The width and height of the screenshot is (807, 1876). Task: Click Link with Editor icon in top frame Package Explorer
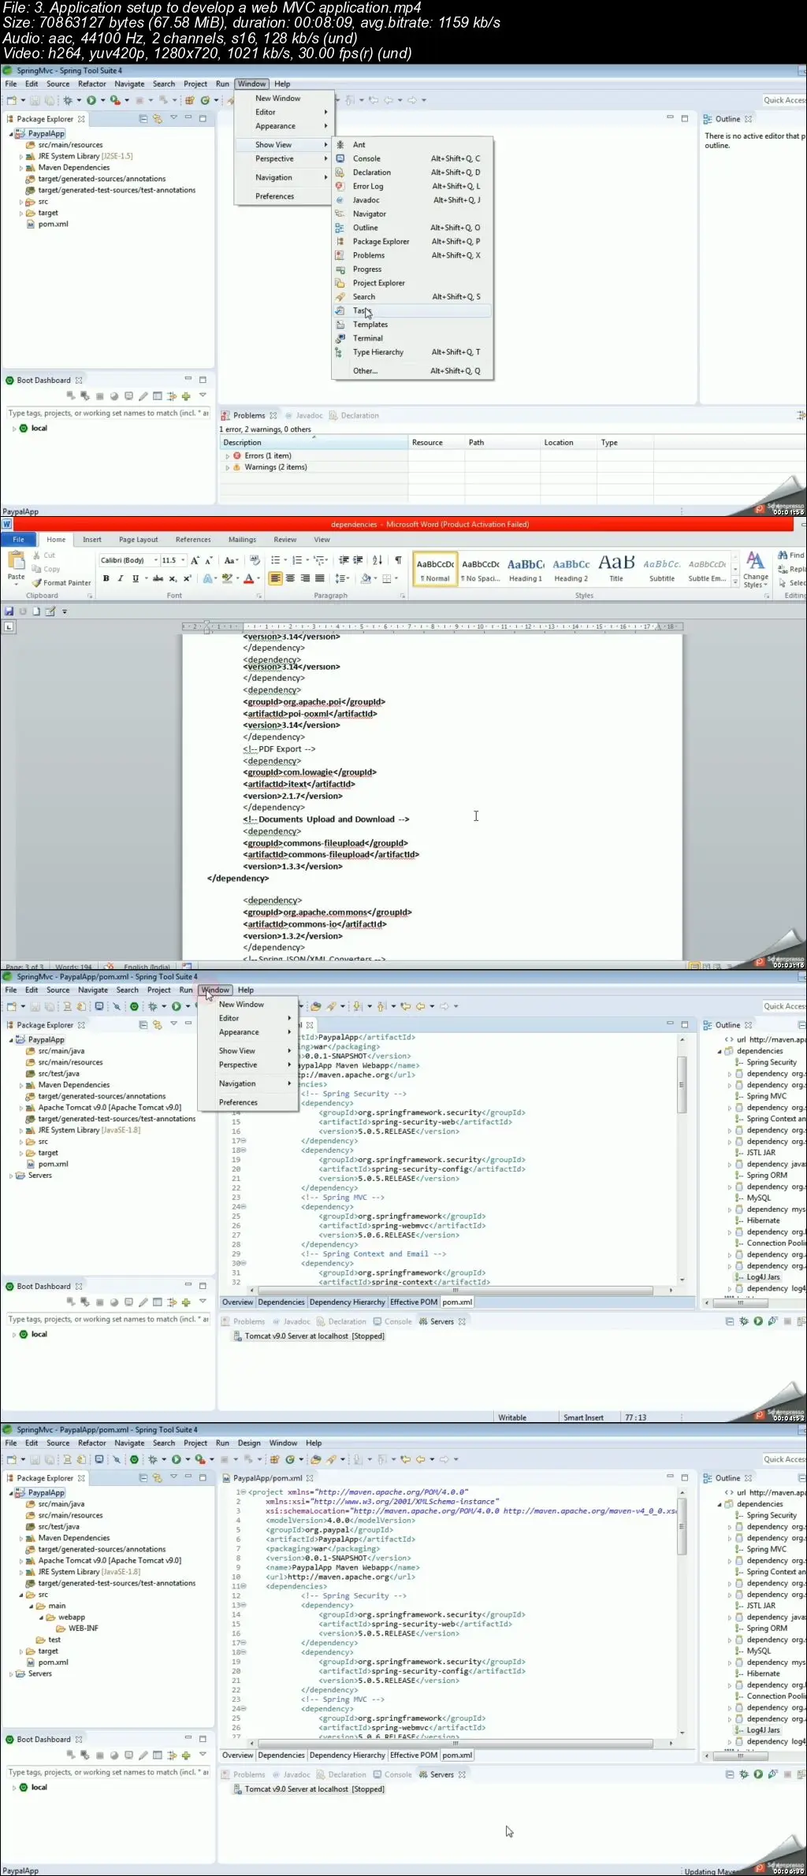[158, 119]
